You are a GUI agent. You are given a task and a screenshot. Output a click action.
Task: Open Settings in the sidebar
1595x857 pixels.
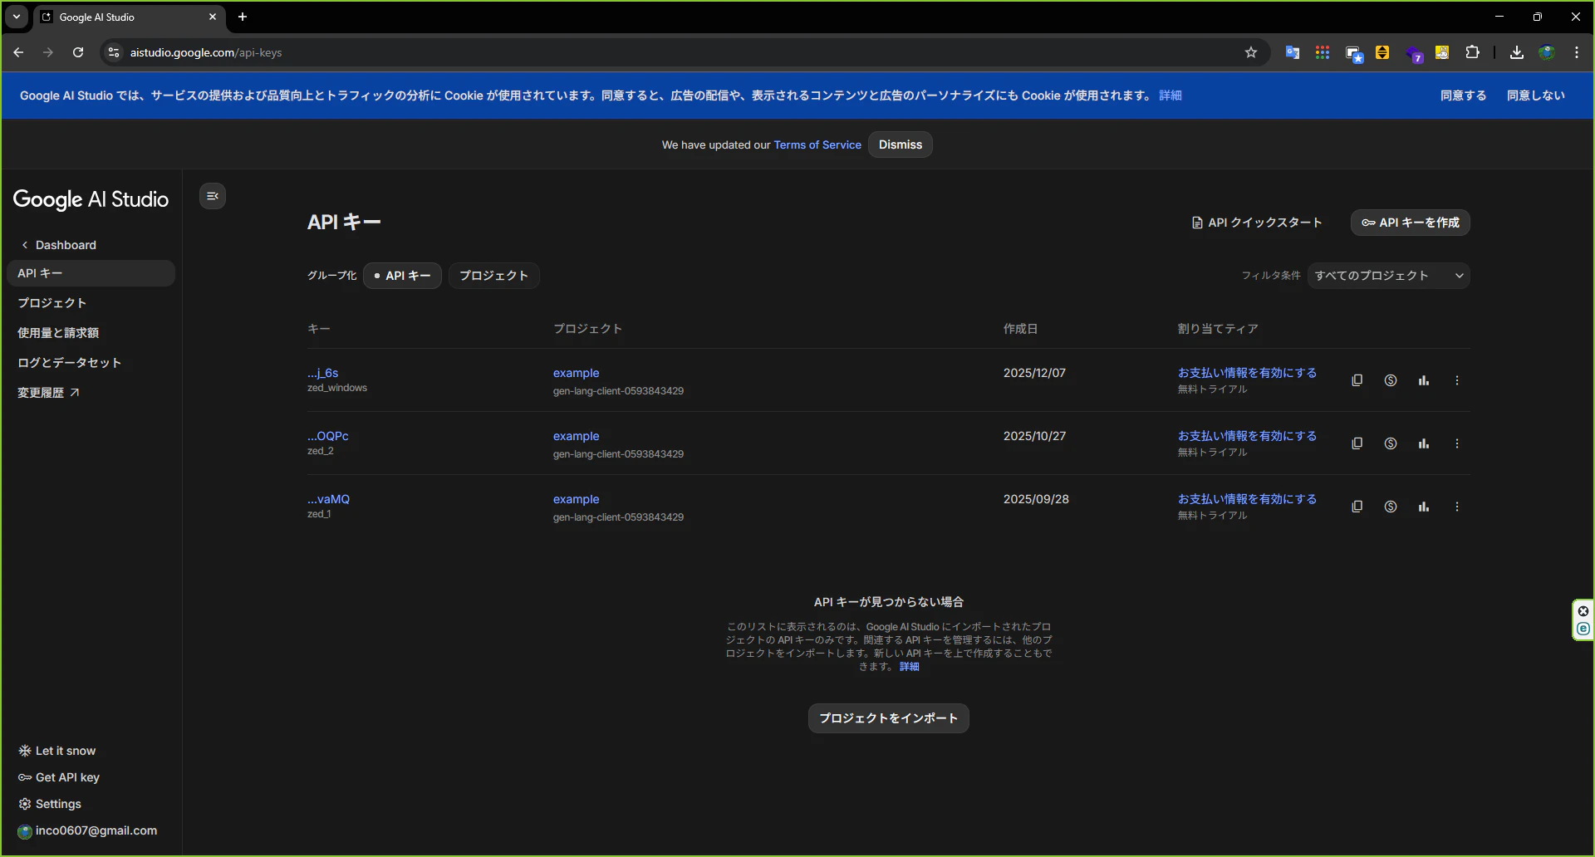click(50, 804)
